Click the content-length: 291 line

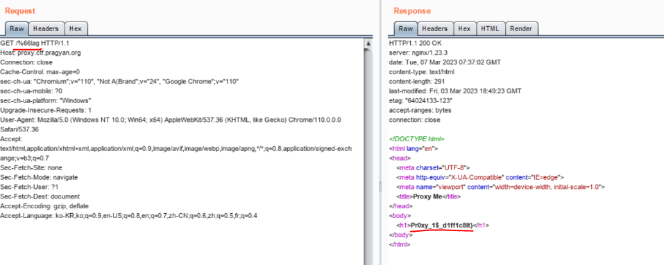point(417,82)
